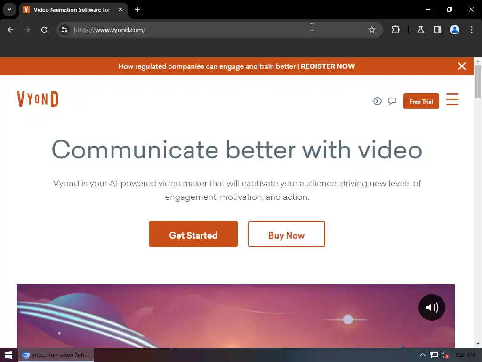Click the Buy Now button
This screenshot has width=482, height=362.
286,234
